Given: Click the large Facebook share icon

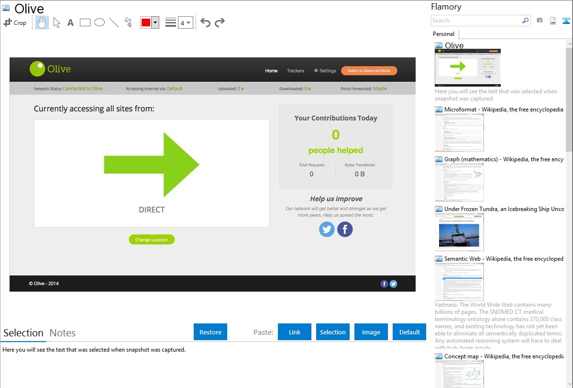Looking at the screenshot, I should tap(344, 229).
